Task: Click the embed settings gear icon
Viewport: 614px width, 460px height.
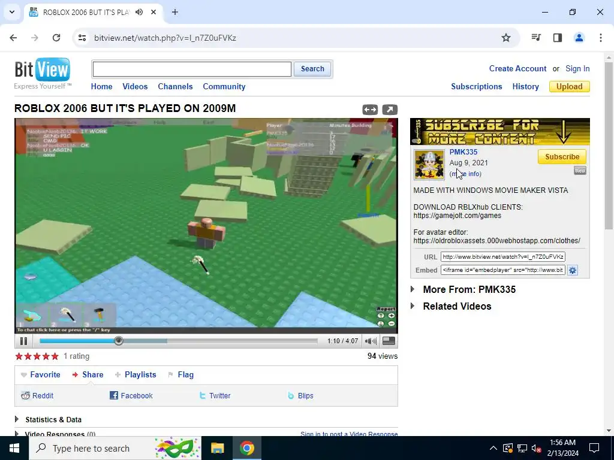Action: pyautogui.click(x=573, y=270)
